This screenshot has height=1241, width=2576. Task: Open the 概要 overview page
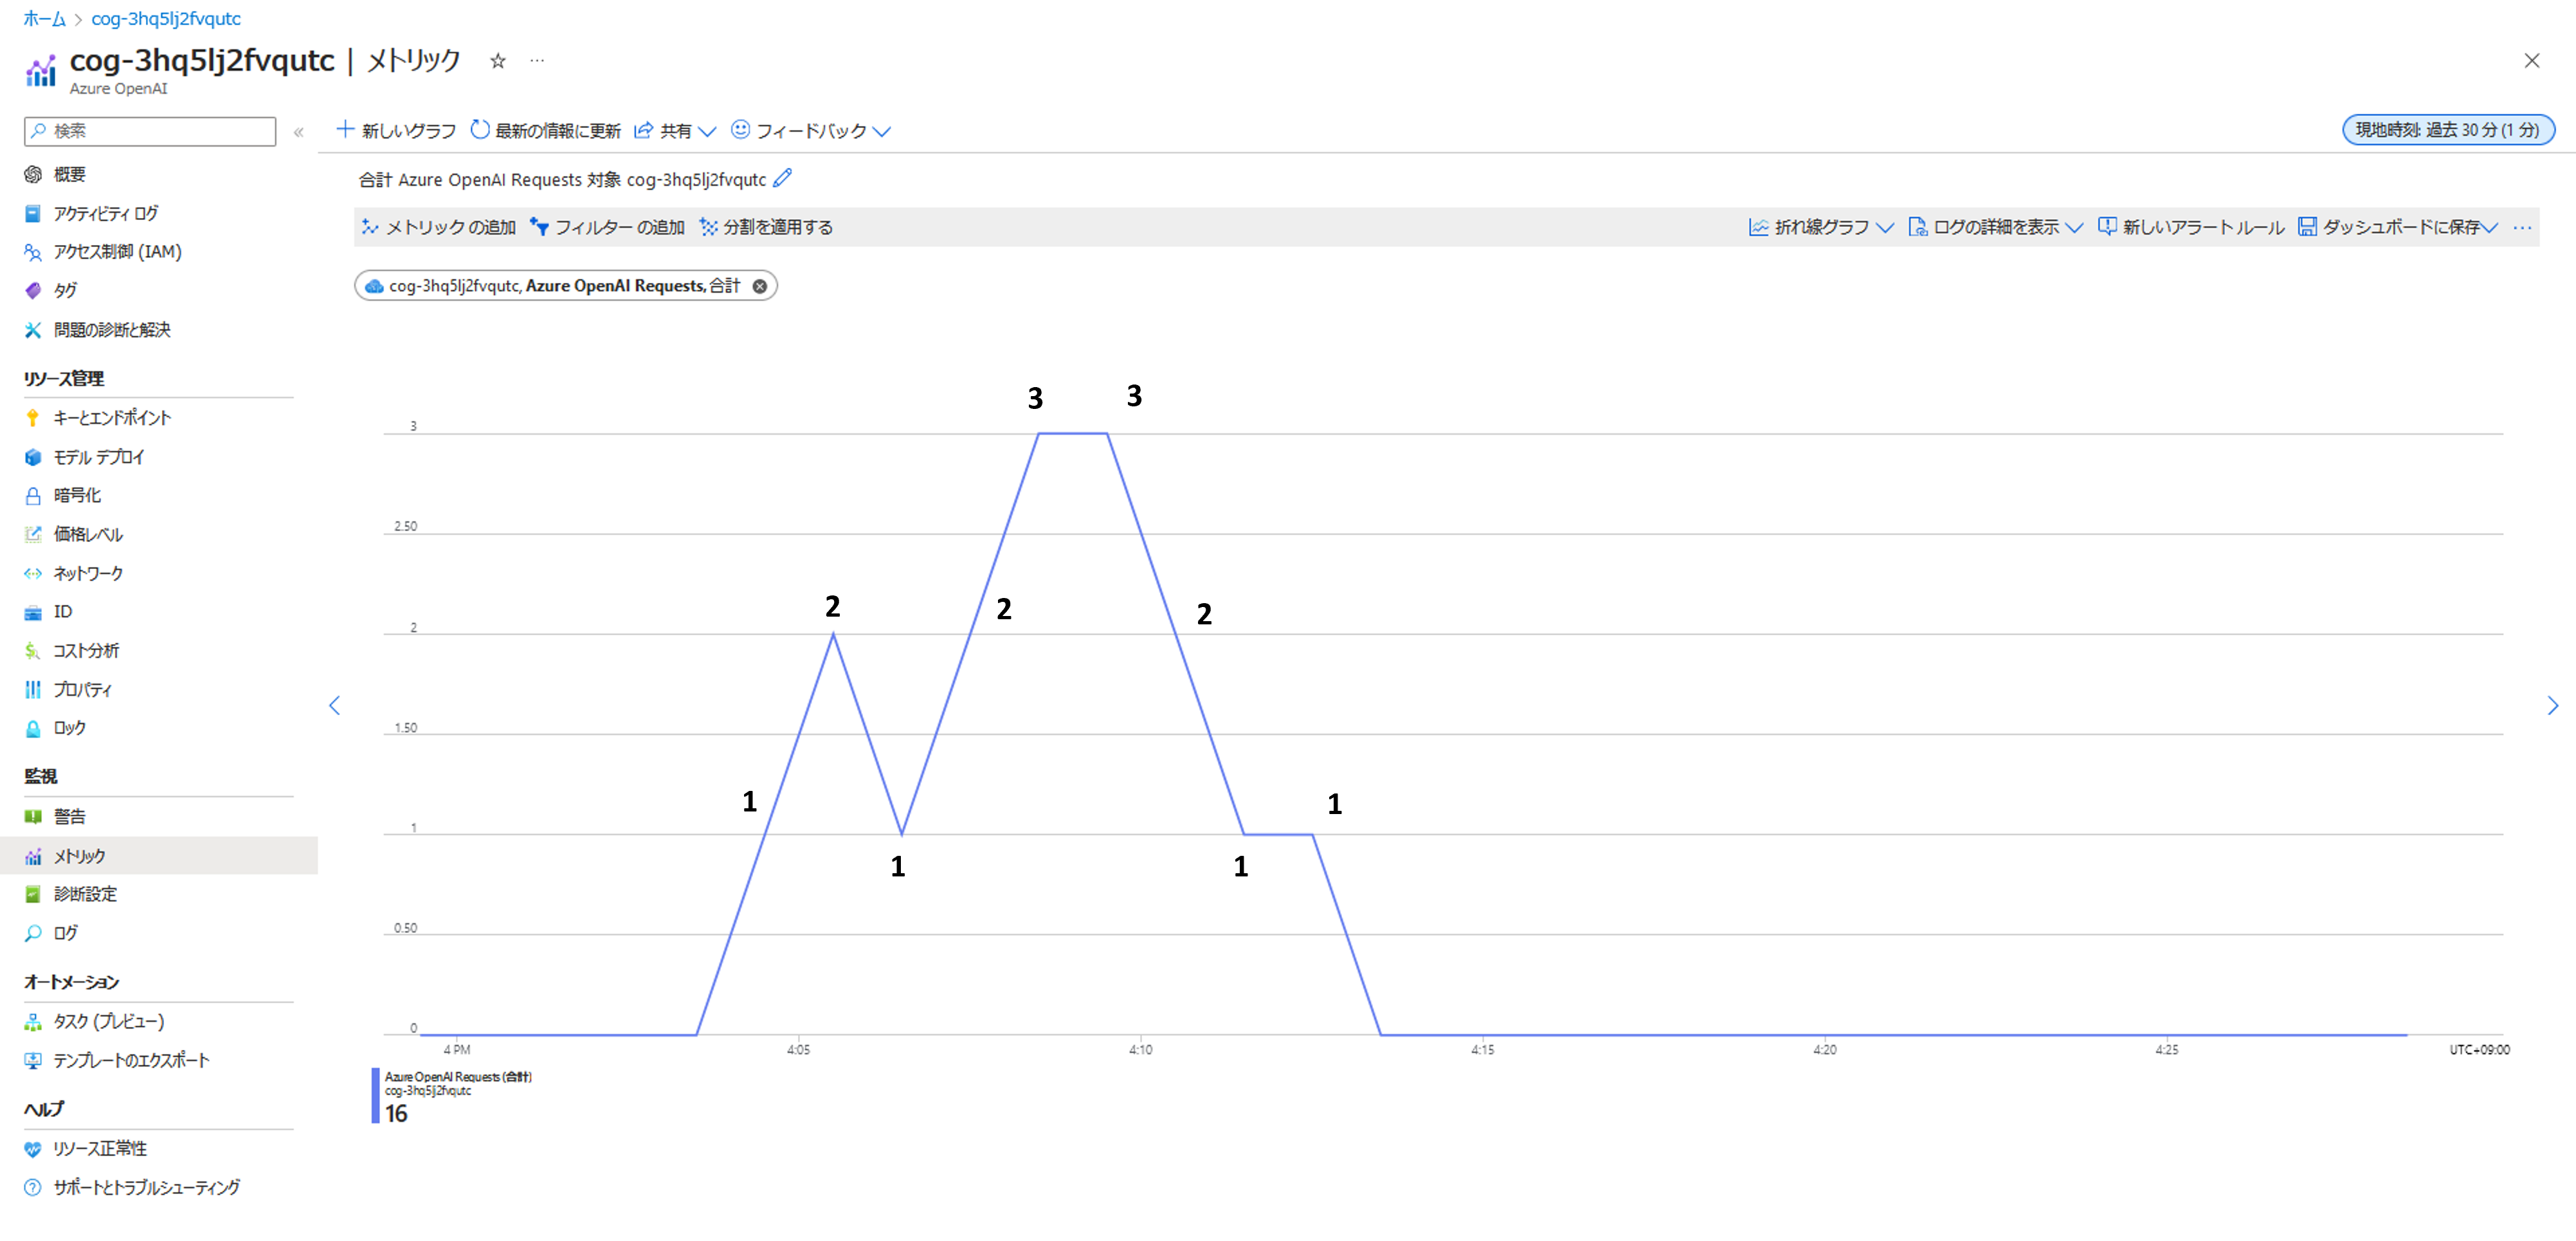(68, 174)
